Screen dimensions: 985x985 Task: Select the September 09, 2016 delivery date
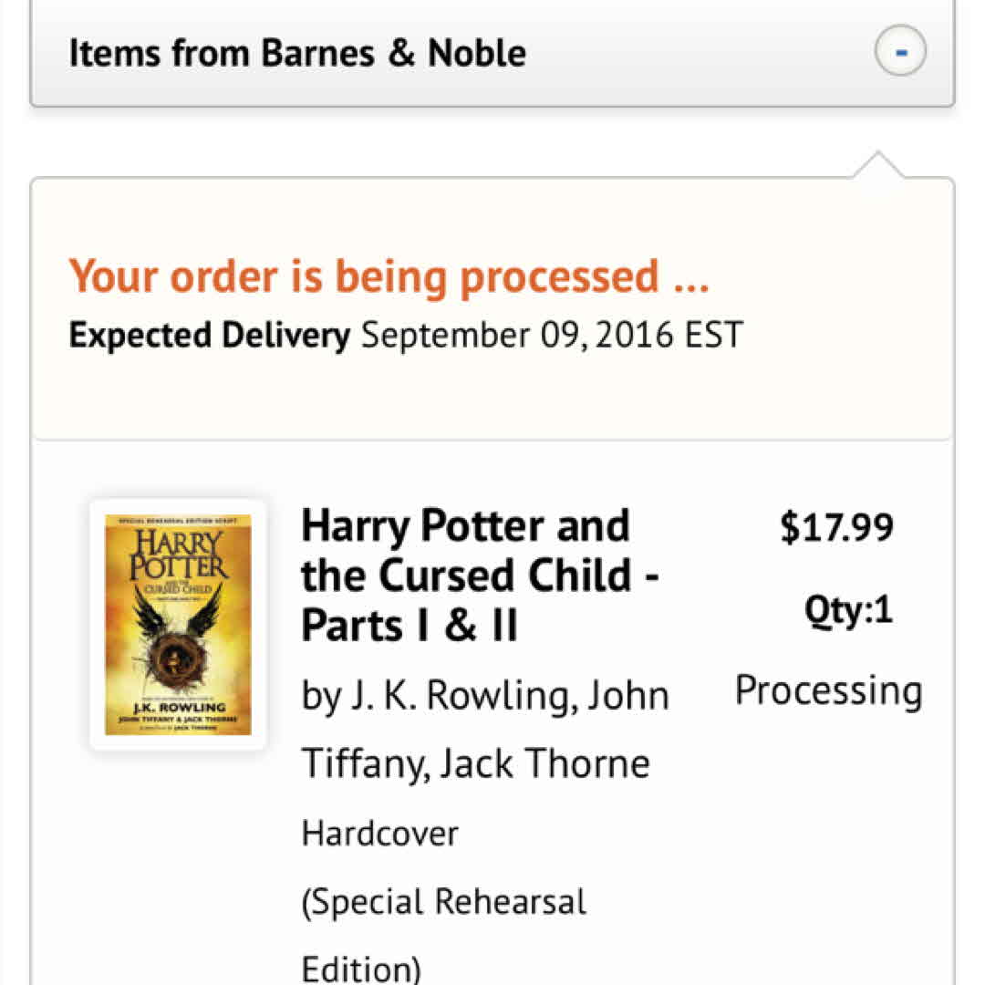tap(516, 336)
